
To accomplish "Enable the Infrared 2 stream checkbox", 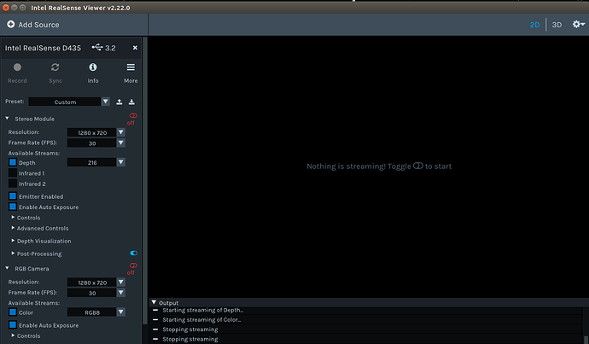I will tap(13, 184).
